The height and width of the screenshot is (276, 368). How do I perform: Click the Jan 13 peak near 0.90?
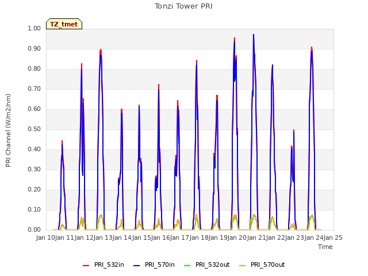point(101,50)
